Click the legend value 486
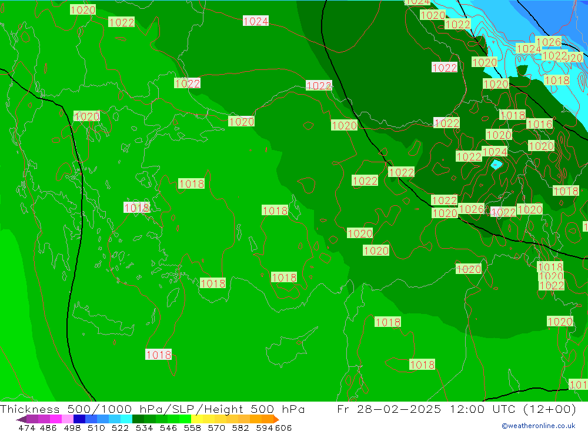The height and width of the screenshot is (431, 588). coord(48,427)
